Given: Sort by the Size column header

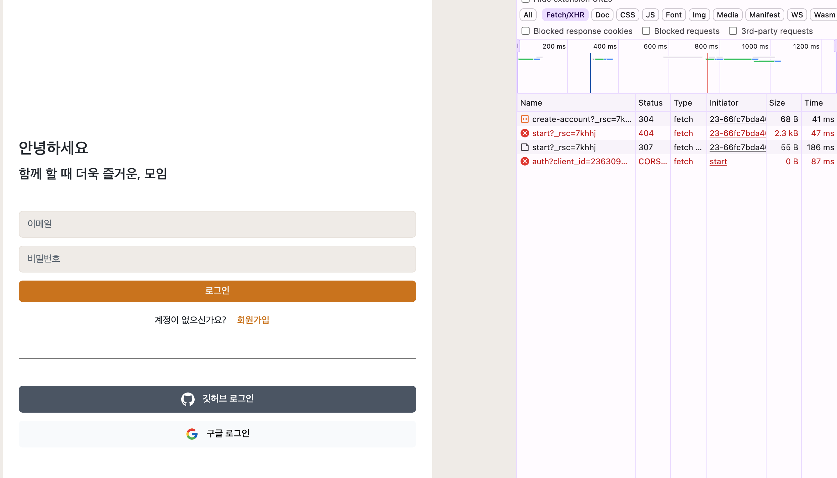Looking at the screenshot, I should [x=784, y=103].
